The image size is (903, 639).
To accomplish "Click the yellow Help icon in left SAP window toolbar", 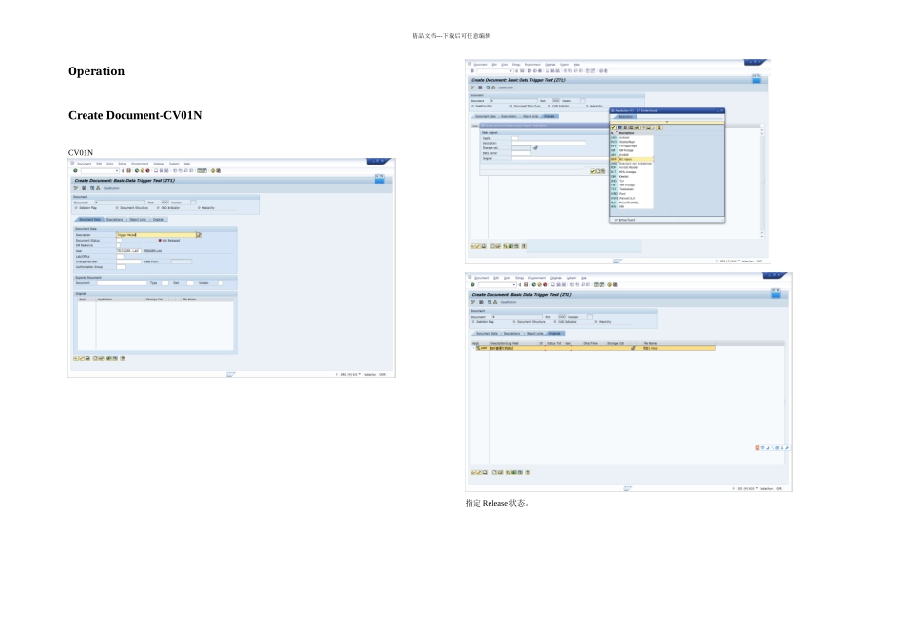I will coord(213,170).
